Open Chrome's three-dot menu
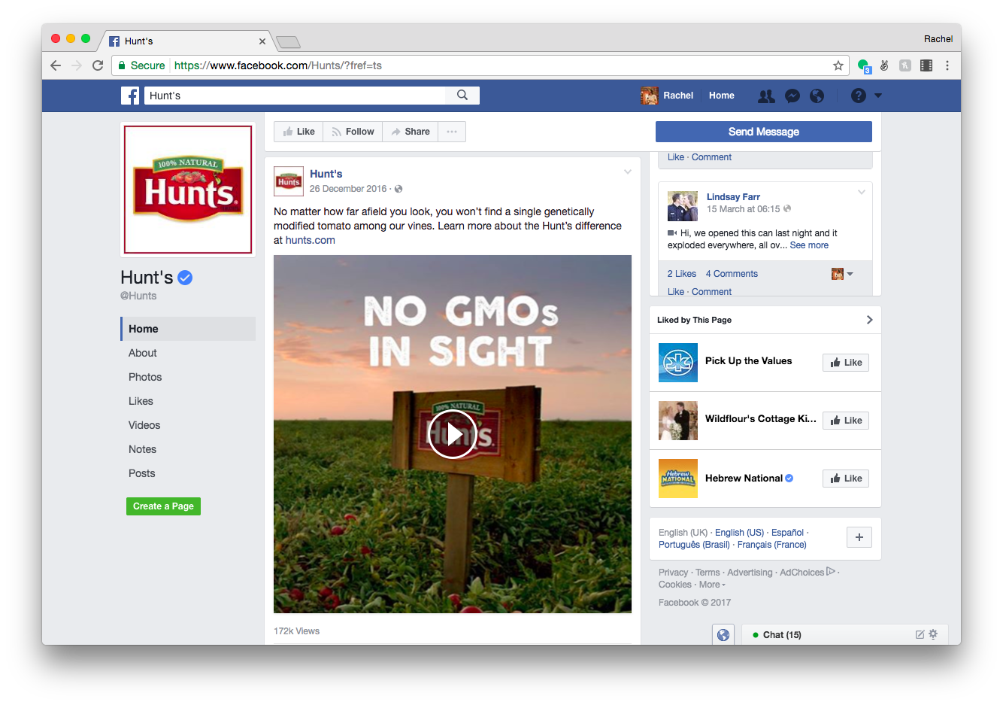Viewport: 1003px width, 705px height. (x=947, y=65)
